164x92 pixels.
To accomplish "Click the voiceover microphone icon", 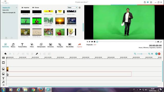I will click(x=37, y=54).
